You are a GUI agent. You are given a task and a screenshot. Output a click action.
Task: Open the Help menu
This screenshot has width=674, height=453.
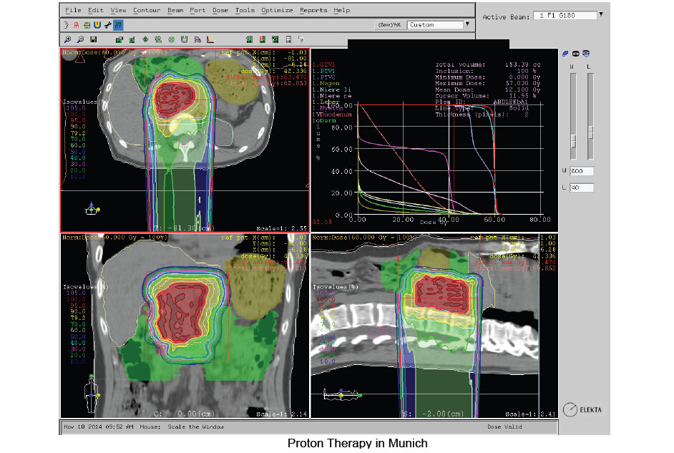(342, 10)
